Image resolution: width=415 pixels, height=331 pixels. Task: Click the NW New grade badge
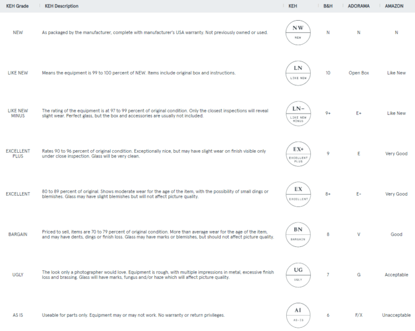(x=298, y=32)
